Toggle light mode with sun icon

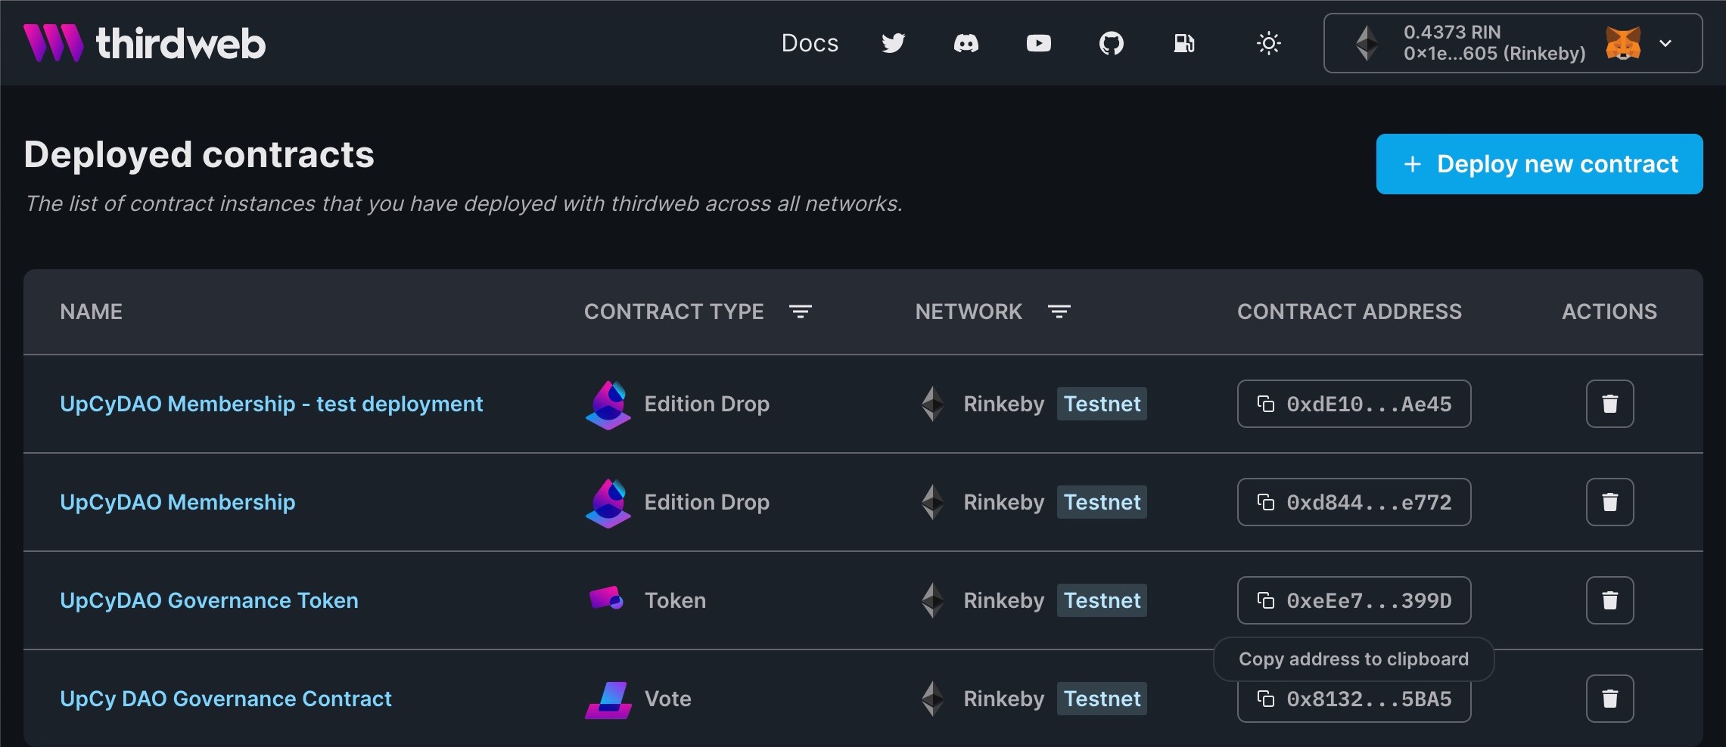point(1268,43)
